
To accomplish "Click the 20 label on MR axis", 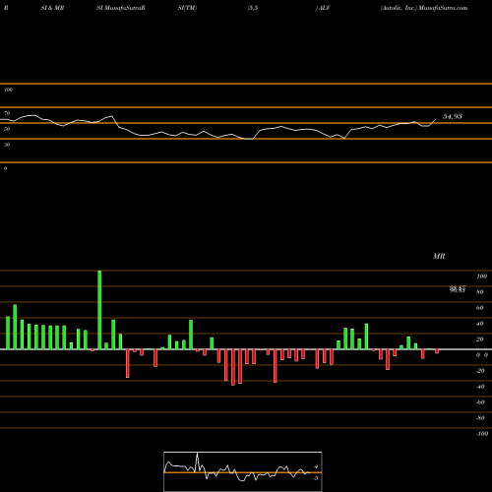I will pos(480,339).
